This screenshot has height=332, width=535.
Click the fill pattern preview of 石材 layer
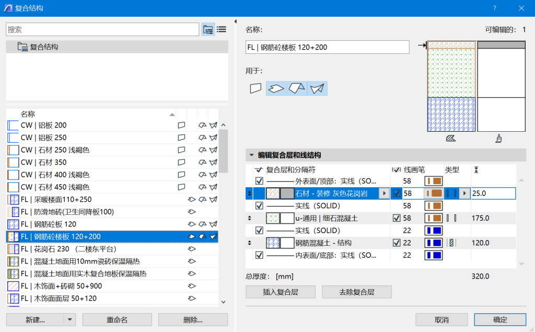273,193
